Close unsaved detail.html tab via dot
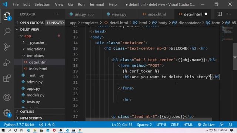 [206, 14]
